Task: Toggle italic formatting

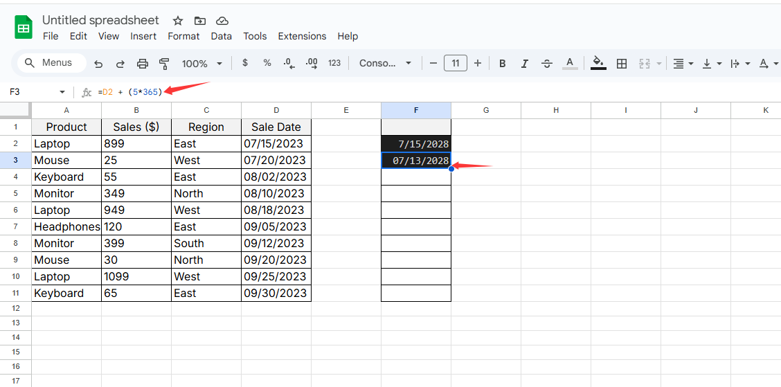Action: [525, 64]
